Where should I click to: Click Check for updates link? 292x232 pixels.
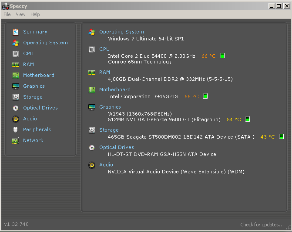click(x=262, y=225)
